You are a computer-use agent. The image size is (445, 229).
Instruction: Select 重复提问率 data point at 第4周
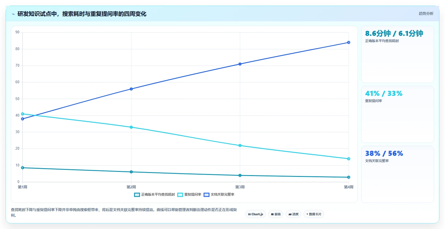click(x=349, y=159)
